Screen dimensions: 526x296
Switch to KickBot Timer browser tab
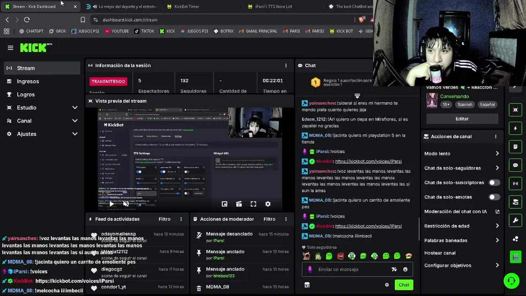point(201,7)
